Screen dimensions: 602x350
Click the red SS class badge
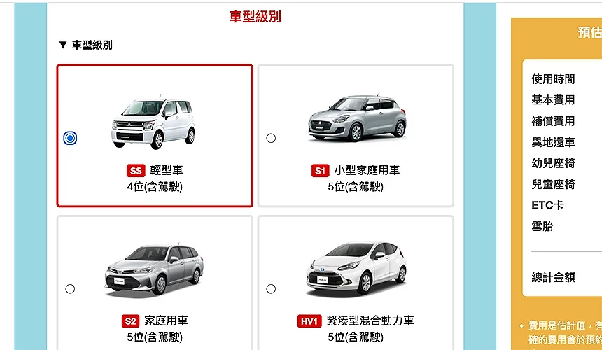(136, 170)
